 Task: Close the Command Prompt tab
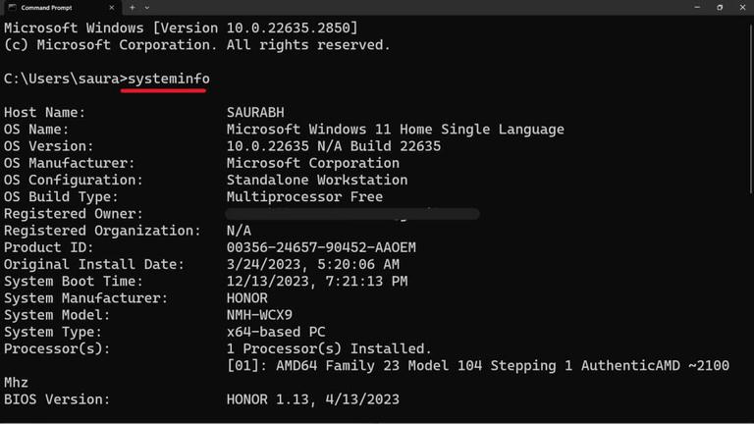[112, 8]
